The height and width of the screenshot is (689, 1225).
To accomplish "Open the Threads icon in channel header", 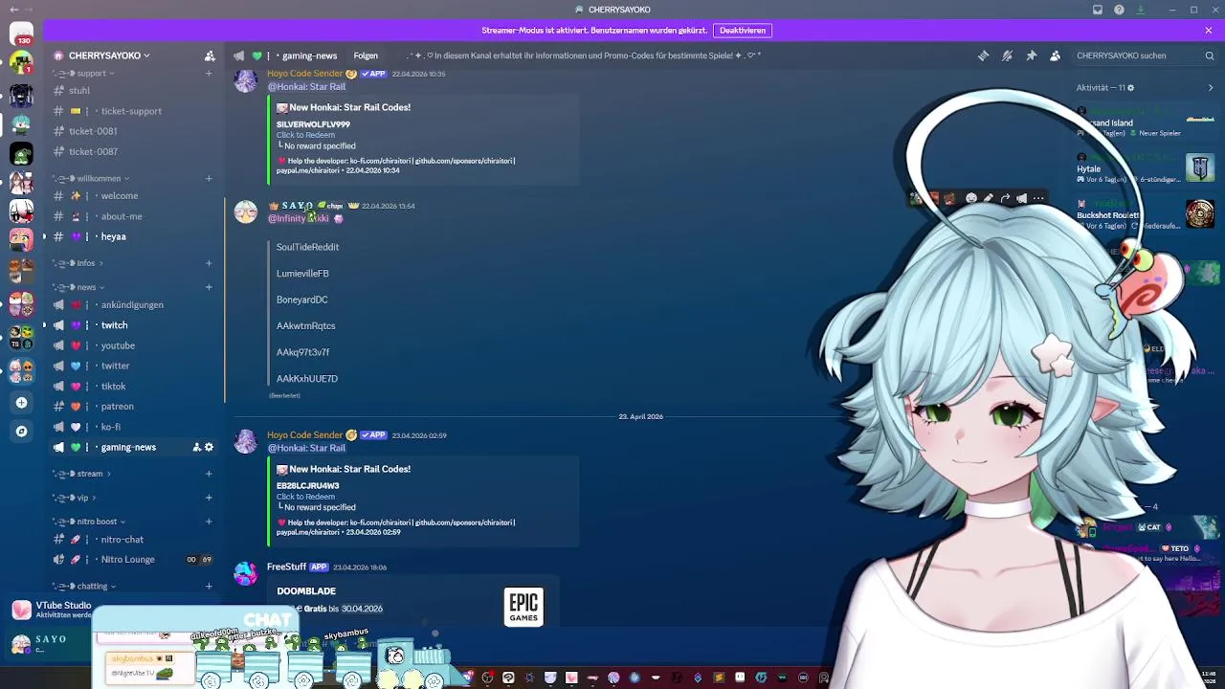I will [983, 56].
